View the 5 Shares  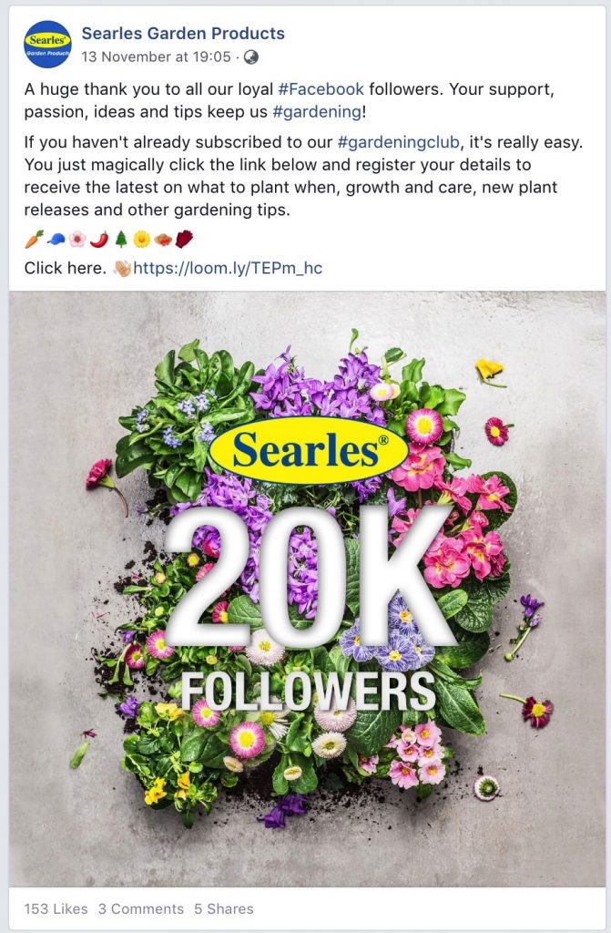coord(224,908)
